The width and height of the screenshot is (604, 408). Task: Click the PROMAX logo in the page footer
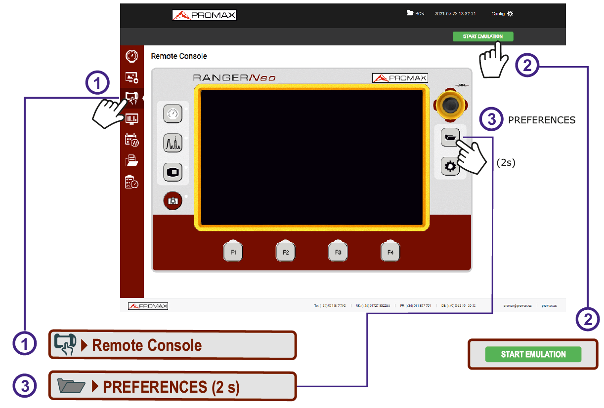(x=148, y=306)
